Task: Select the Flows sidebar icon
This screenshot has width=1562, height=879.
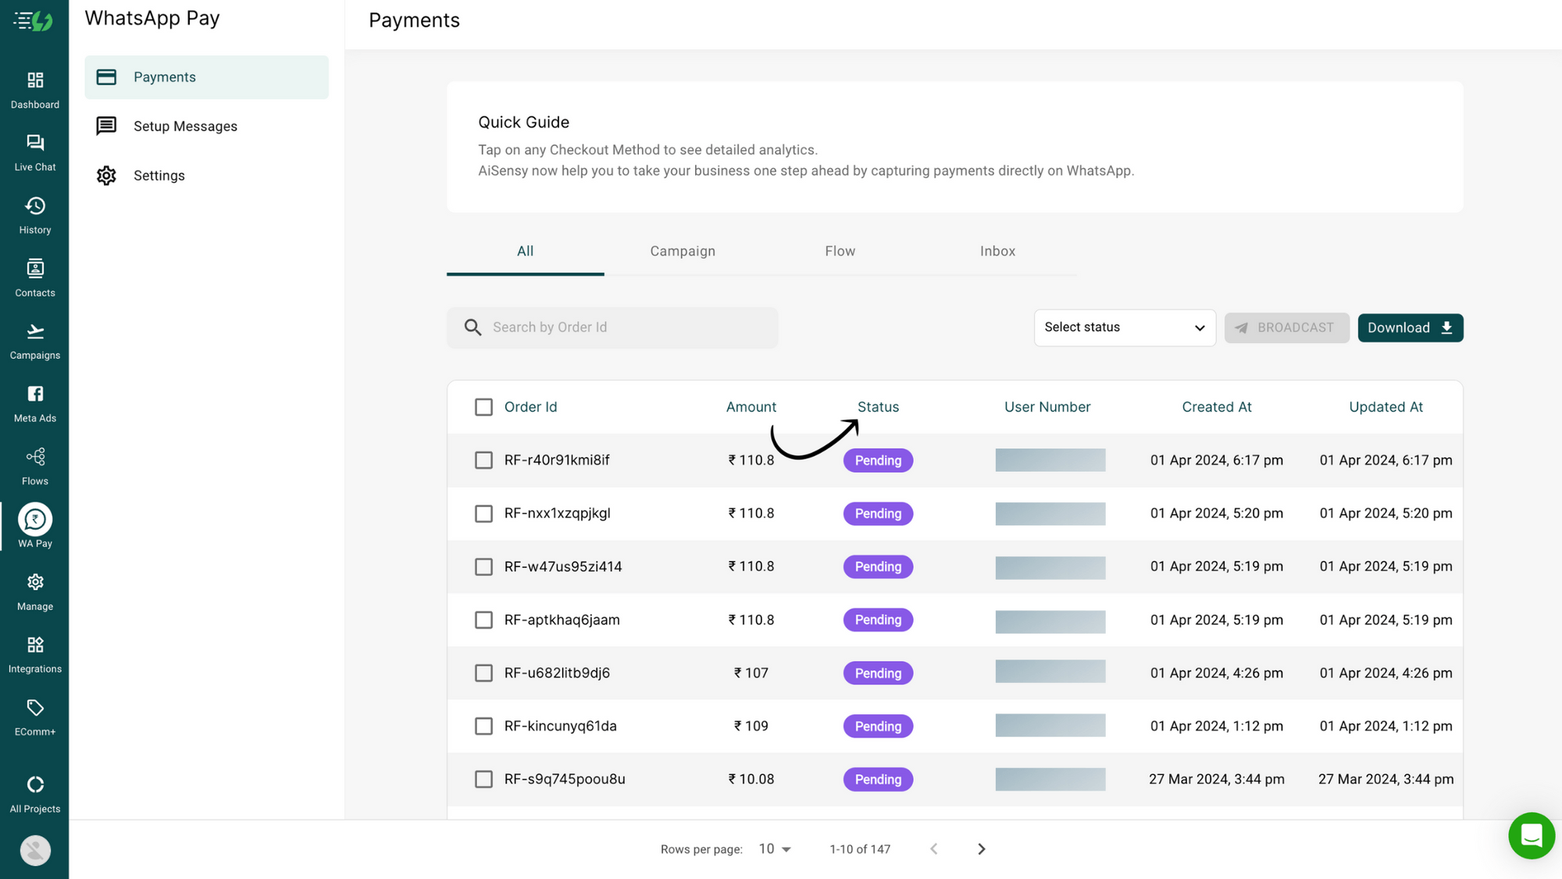Action: [x=34, y=464]
